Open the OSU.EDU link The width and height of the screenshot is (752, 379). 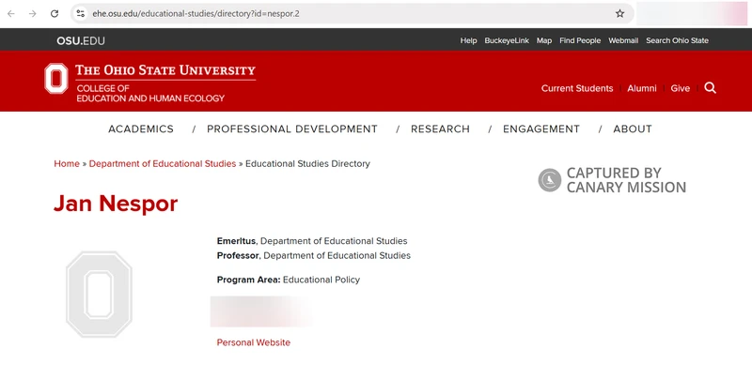pyautogui.click(x=81, y=40)
